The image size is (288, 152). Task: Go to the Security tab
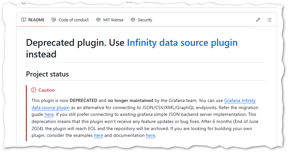tap(145, 20)
